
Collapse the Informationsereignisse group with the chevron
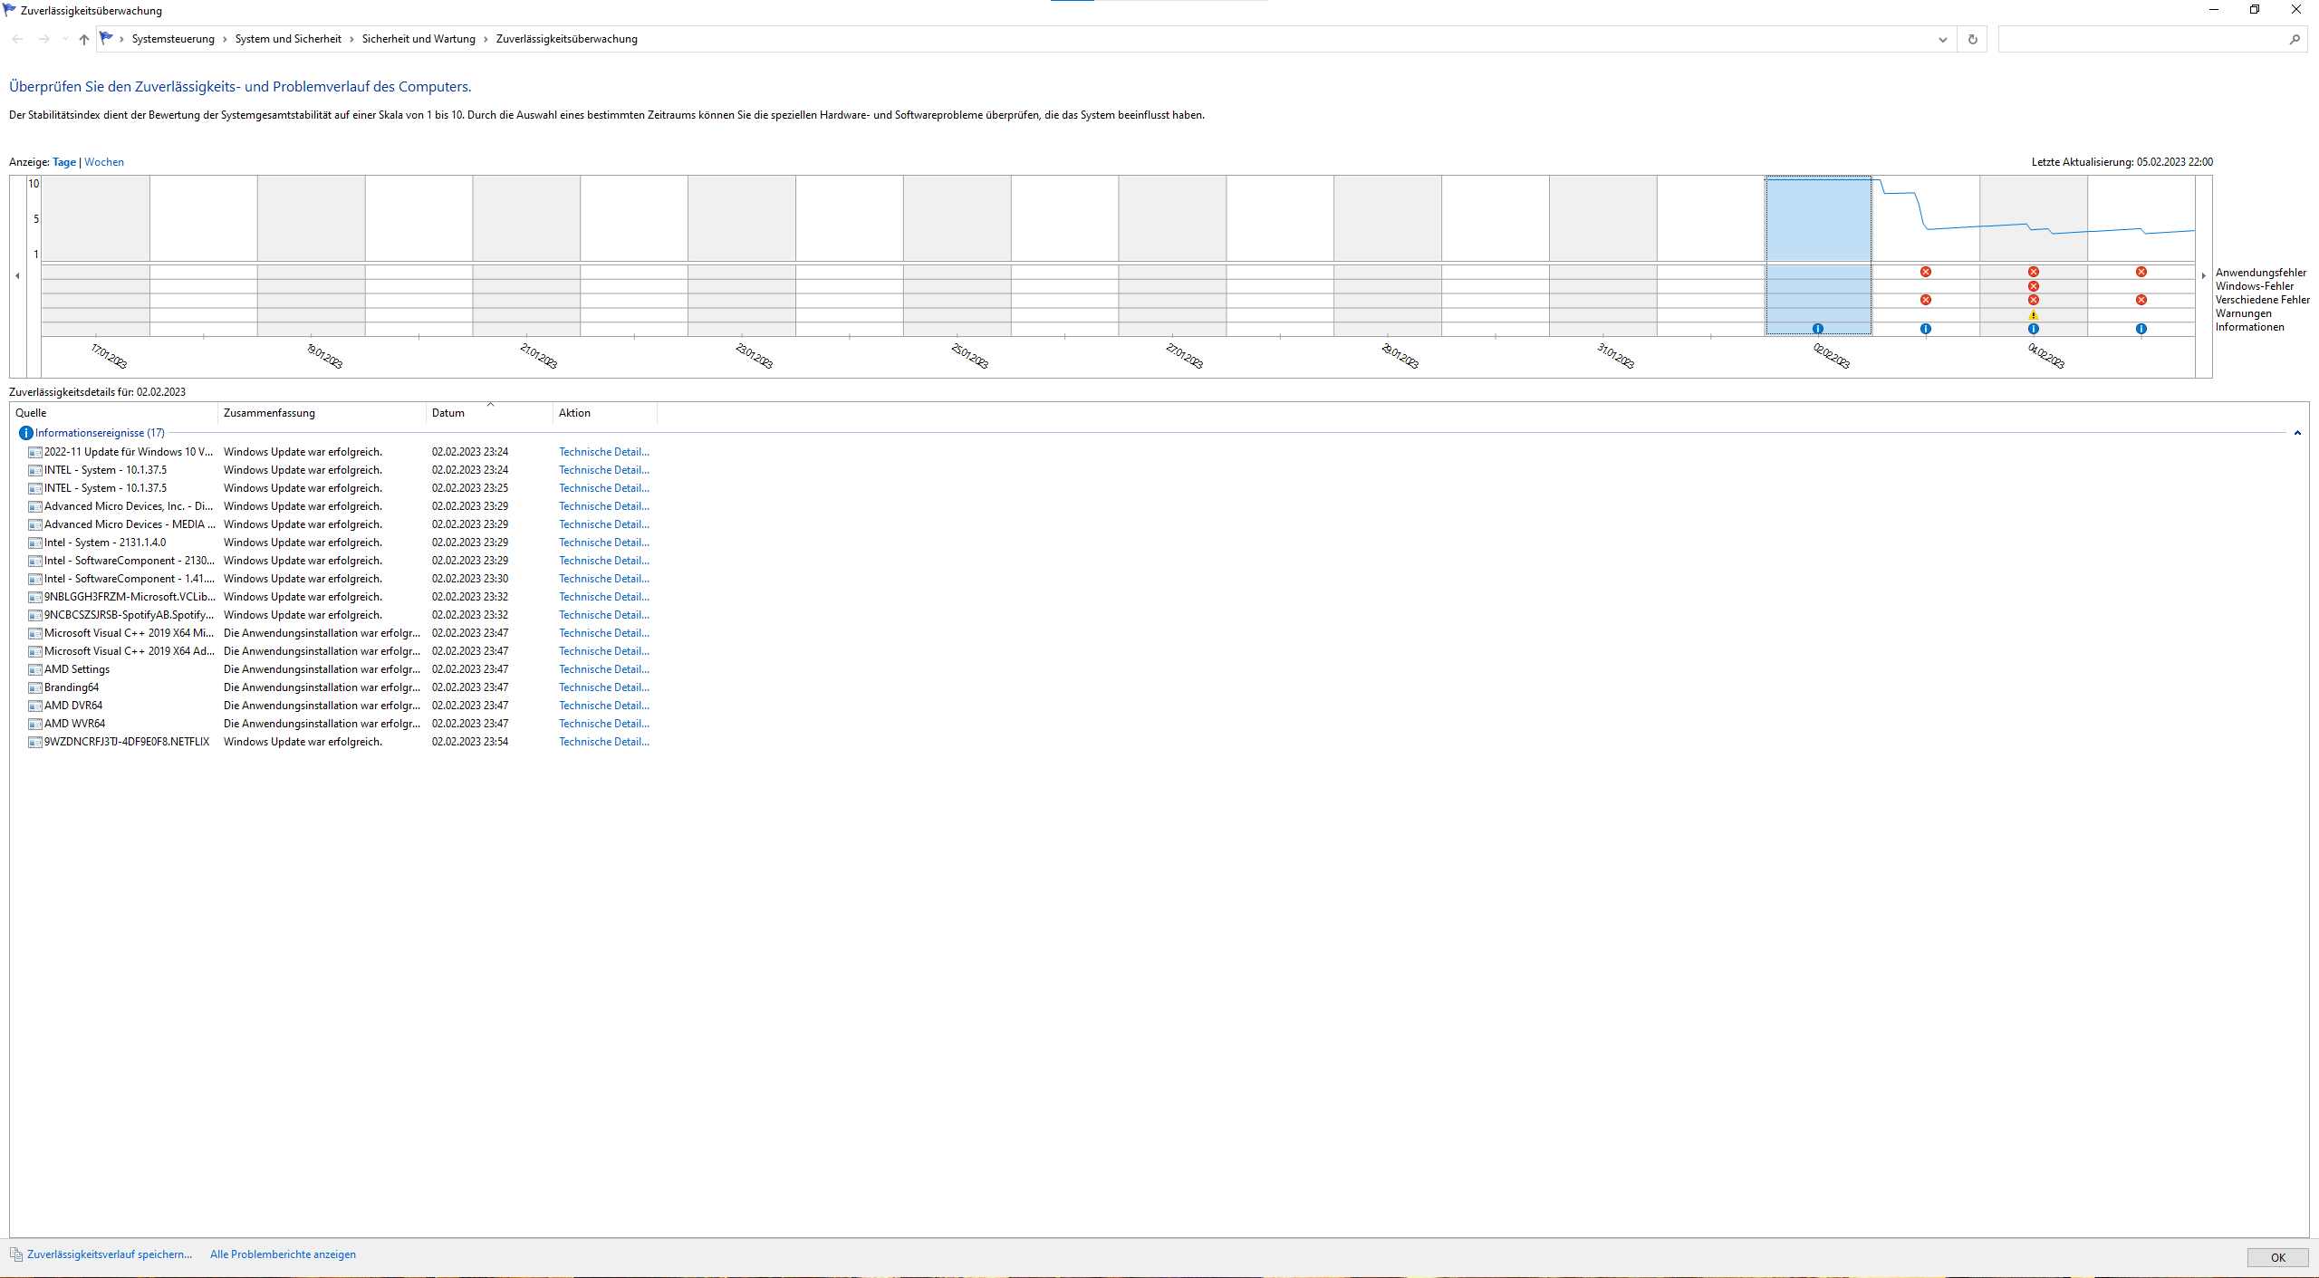click(2297, 433)
